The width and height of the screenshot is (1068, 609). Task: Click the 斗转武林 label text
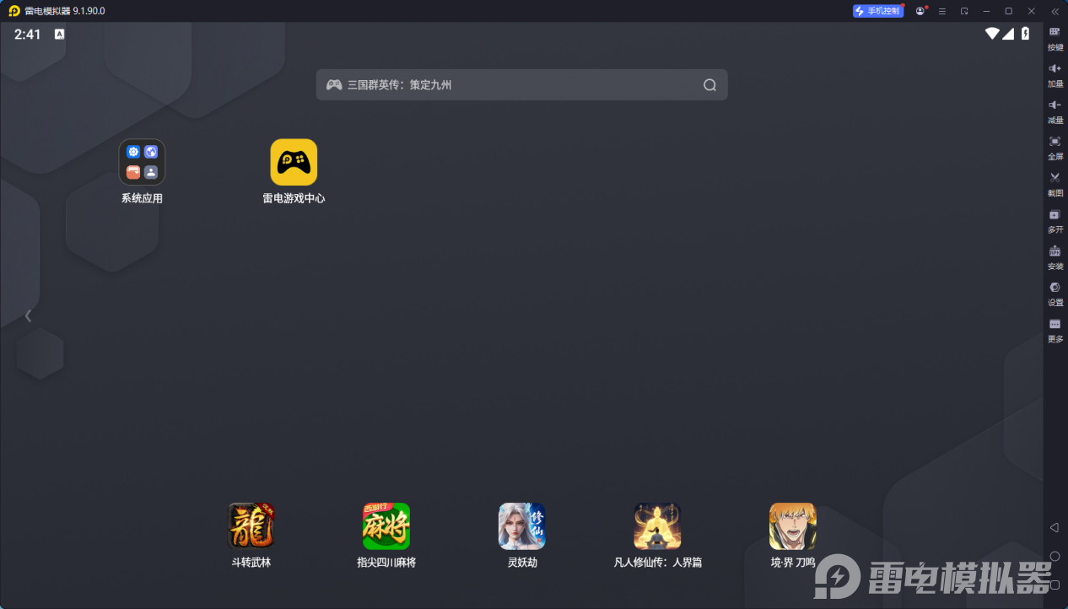click(251, 562)
